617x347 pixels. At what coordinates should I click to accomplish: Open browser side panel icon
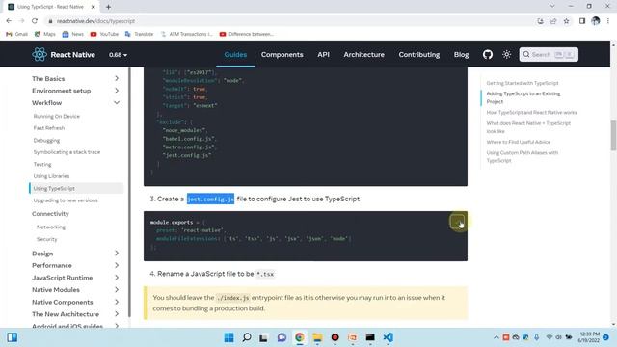tap(582, 21)
